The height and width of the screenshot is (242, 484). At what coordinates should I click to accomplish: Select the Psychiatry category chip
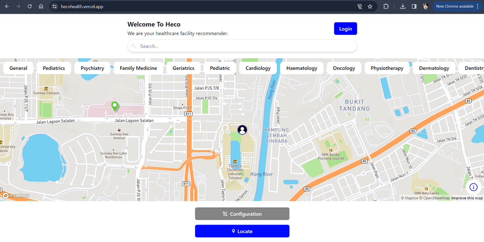click(x=92, y=68)
